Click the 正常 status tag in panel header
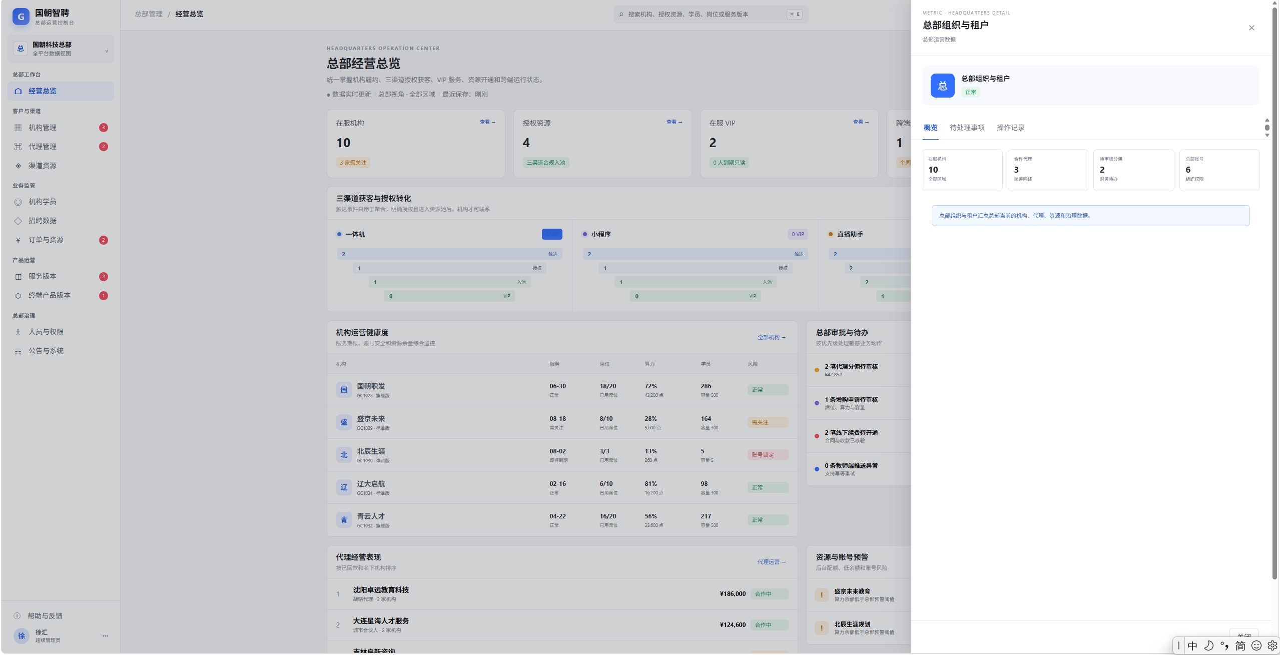This screenshot has width=1280, height=655. click(970, 92)
